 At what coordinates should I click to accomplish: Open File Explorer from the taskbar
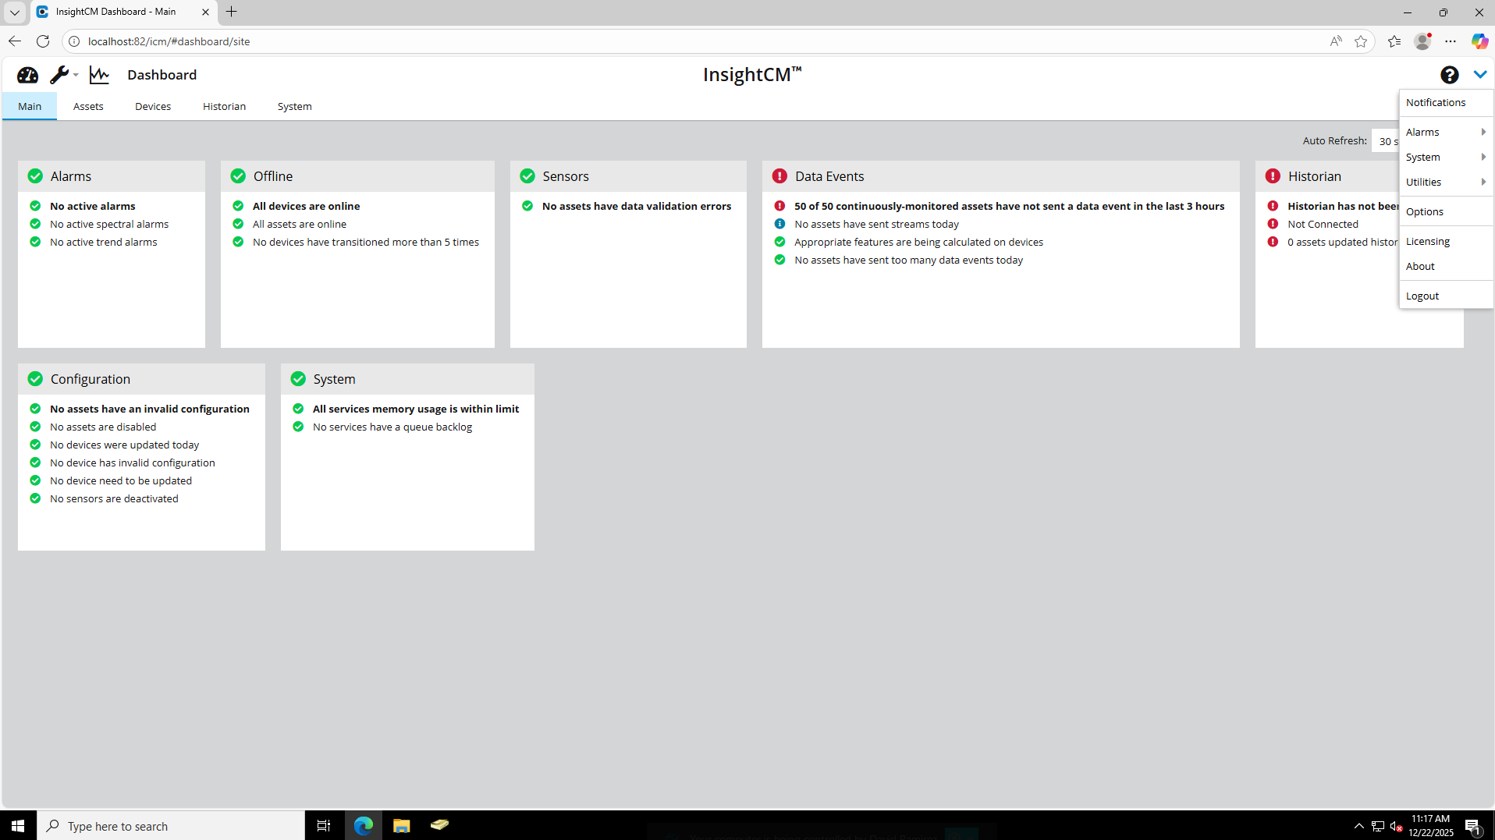(401, 825)
